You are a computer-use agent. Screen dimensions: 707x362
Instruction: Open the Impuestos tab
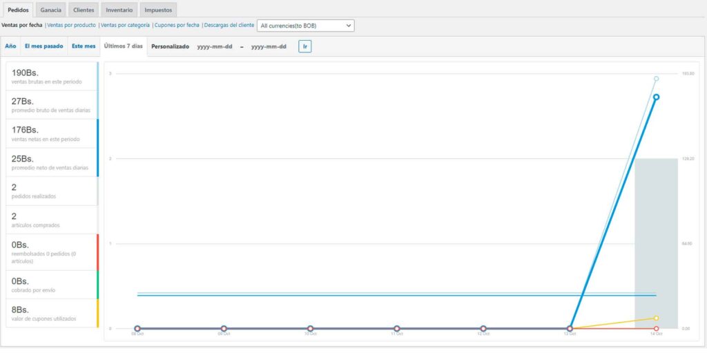tap(158, 10)
